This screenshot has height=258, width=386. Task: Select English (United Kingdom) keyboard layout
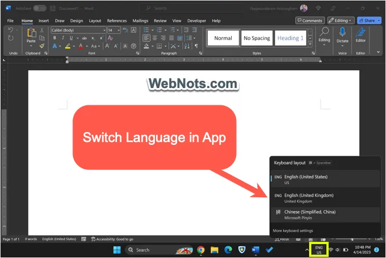[x=325, y=198]
